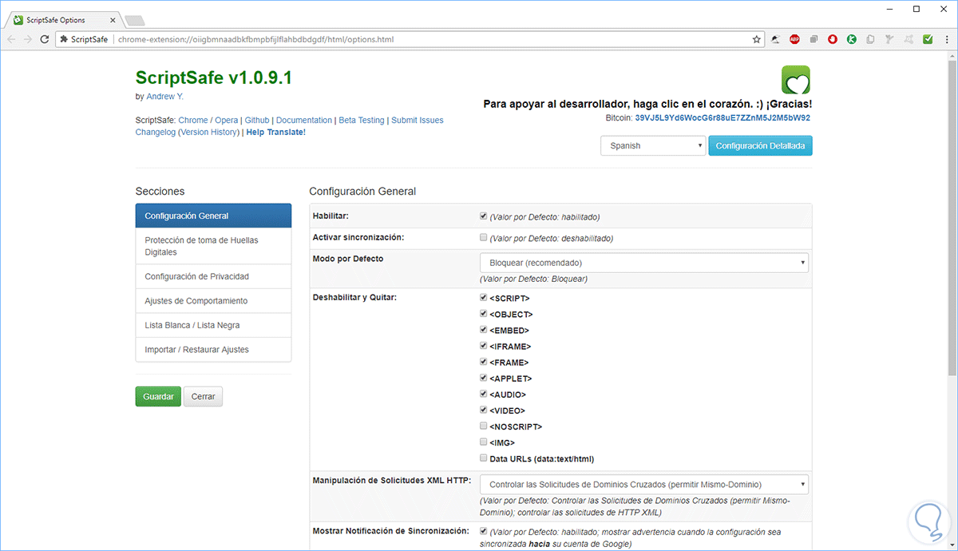The width and height of the screenshot is (958, 551).
Task: Open the Configuración de Privacidad section
Action: tap(213, 276)
